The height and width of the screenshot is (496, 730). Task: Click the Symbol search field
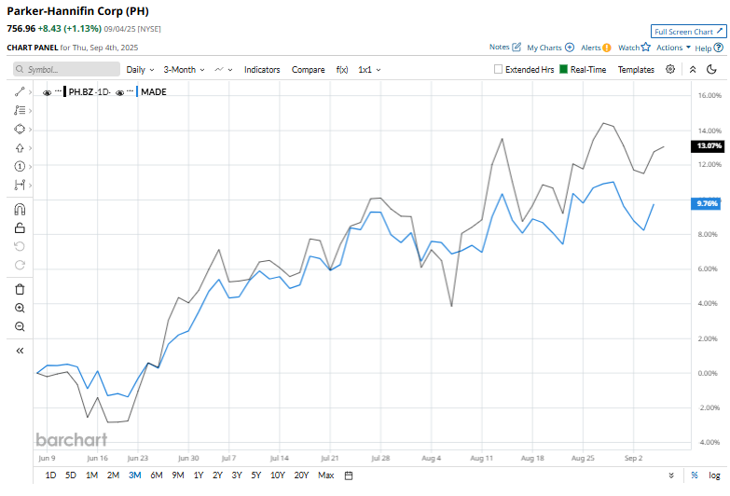pyautogui.click(x=66, y=69)
